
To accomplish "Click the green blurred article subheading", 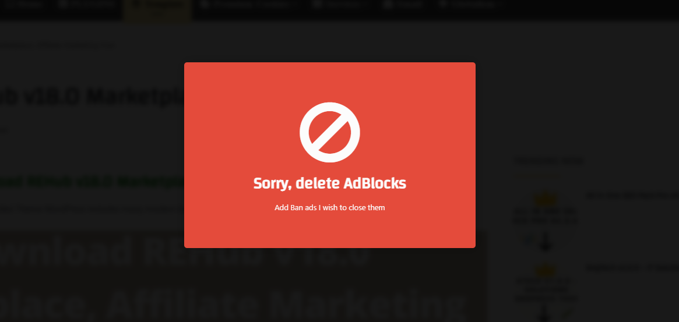I will [x=92, y=182].
